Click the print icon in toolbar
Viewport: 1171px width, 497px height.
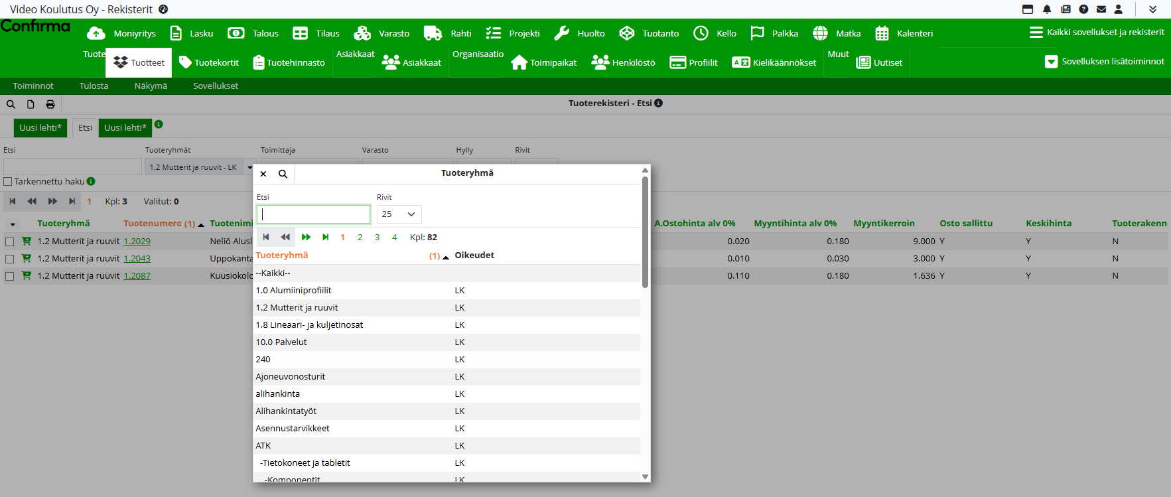click(x=50, y=104)
